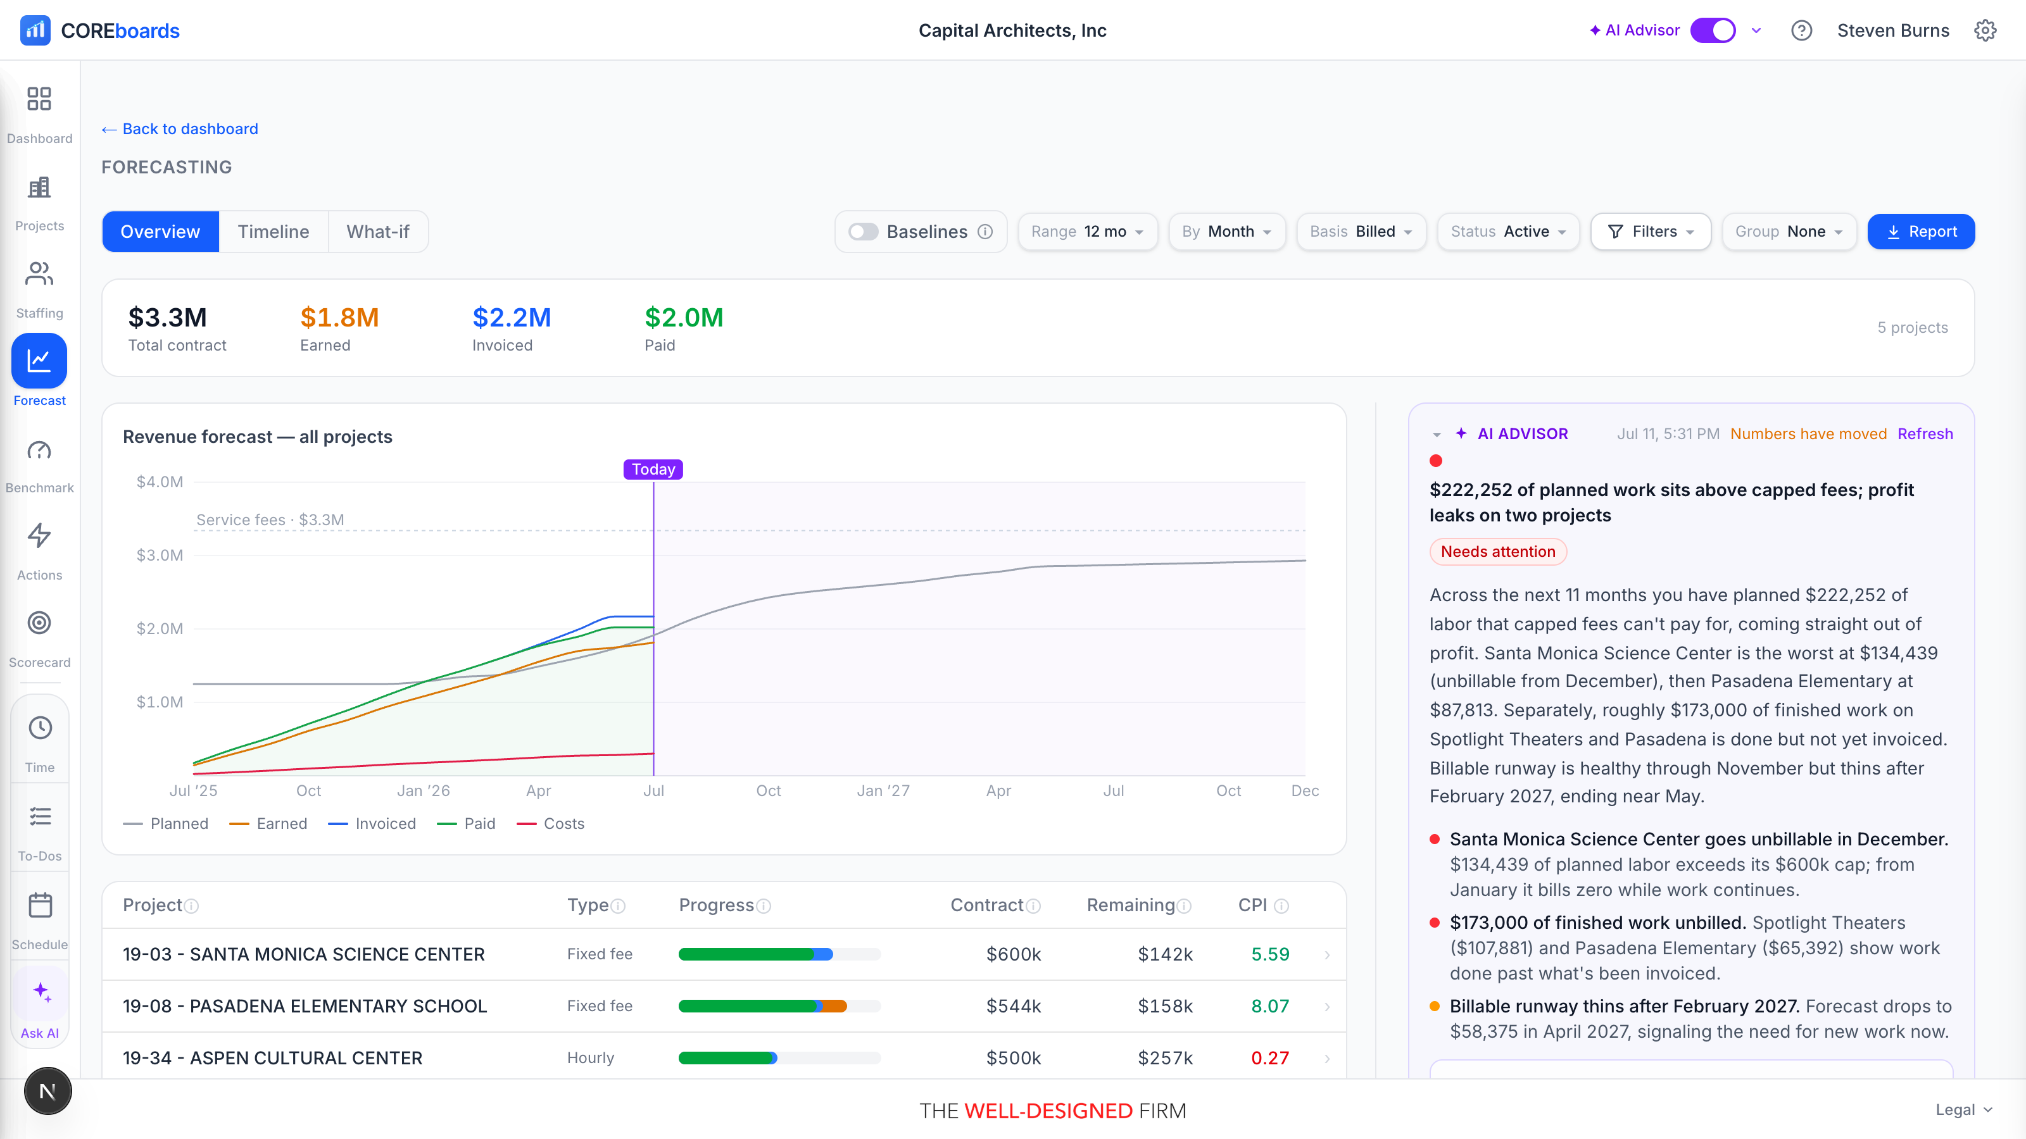Download the Report
Viewport: 2026px width, 1139px height.
click(1921, 232)
